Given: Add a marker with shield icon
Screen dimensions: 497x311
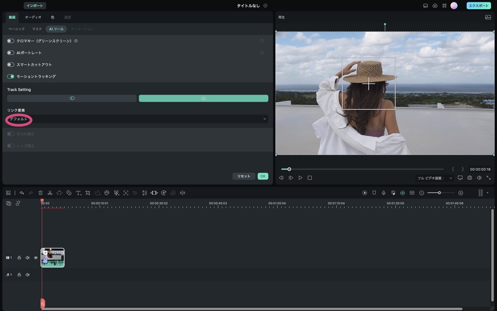Looking at the screenshot, I should coord(374,193).
